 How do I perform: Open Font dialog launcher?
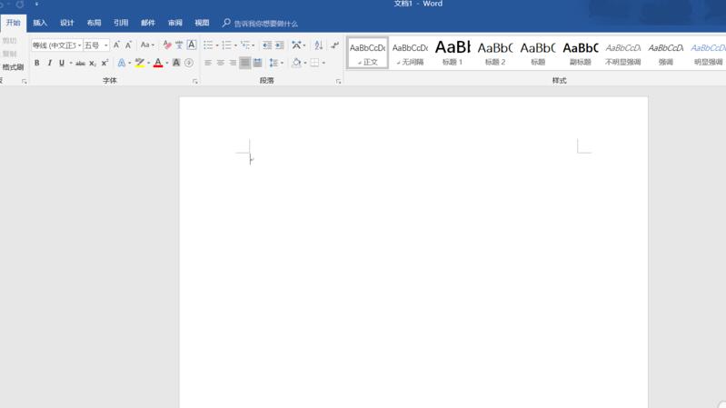pos(195,82)
